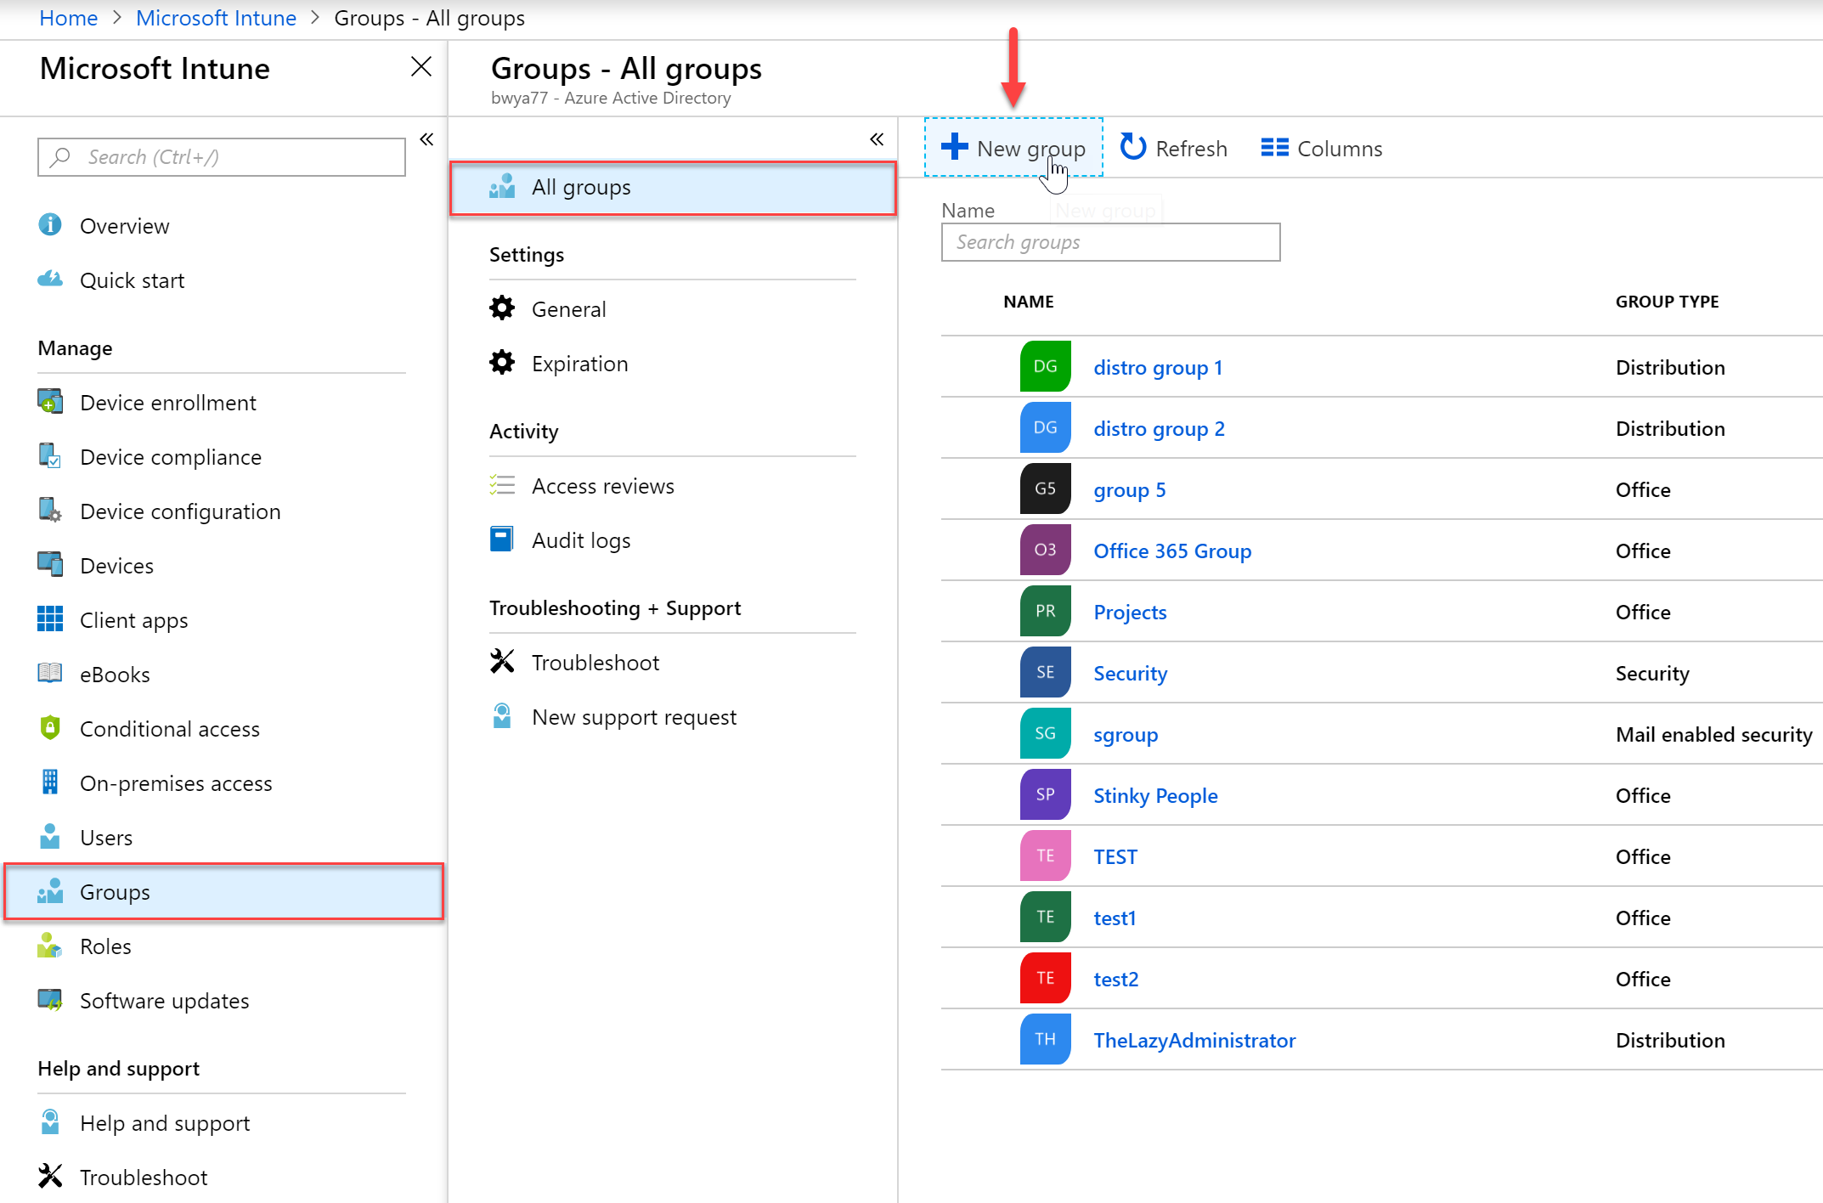Sort by NAME column header
1823x1203 pixels.
(1028, 302)
